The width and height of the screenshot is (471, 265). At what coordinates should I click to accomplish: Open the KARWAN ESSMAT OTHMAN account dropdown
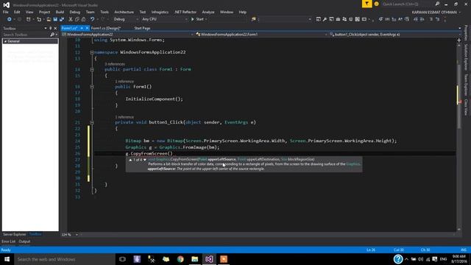point(436,13)
